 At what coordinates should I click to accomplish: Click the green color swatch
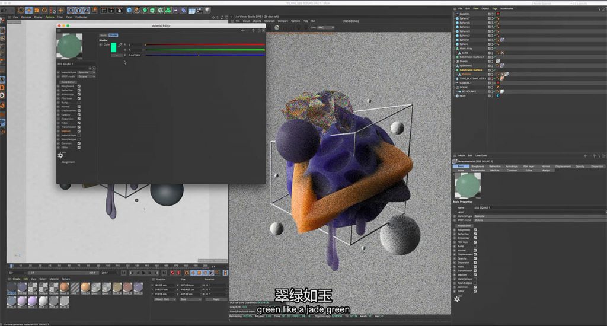[113, 47]
